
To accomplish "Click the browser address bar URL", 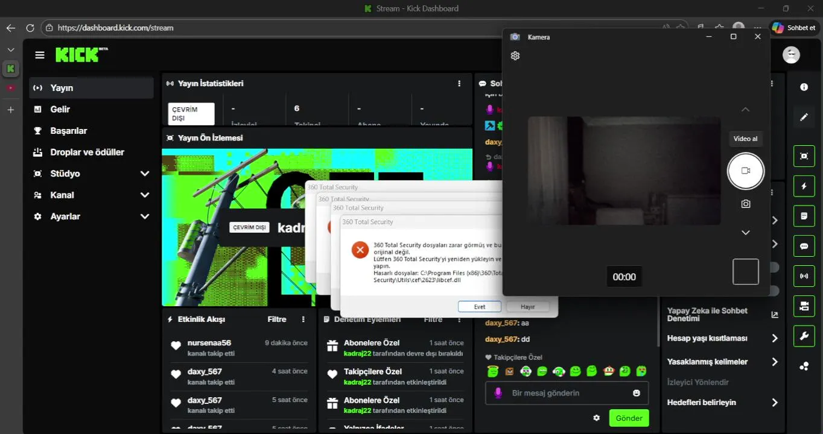I will [115, 28].
